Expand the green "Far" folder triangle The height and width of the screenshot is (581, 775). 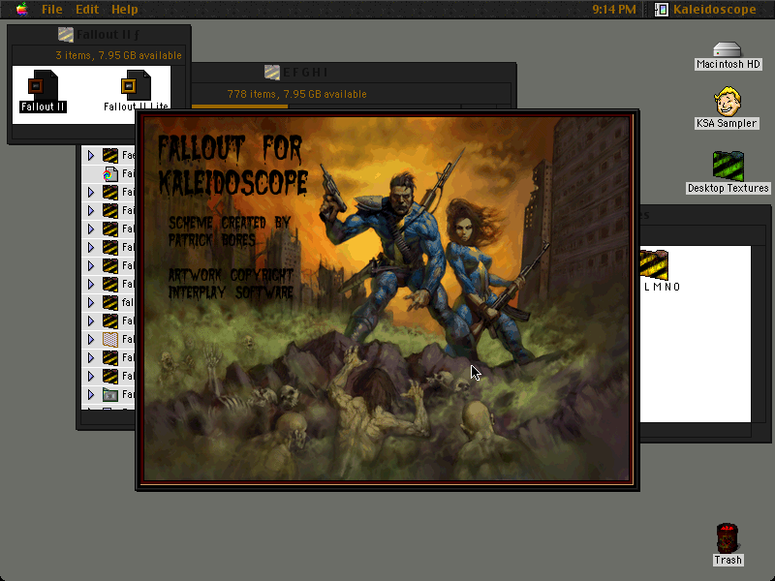[91, 395]
